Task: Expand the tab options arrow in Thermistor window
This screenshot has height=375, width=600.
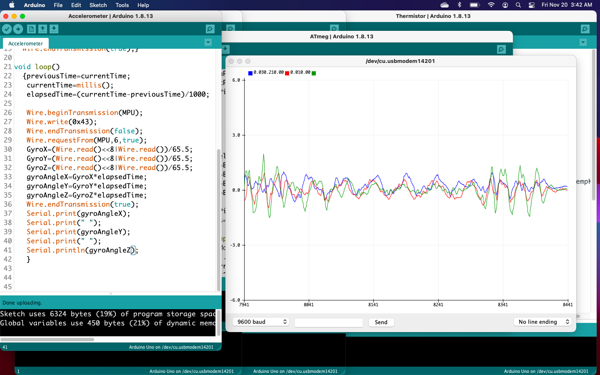Action: 583,42
